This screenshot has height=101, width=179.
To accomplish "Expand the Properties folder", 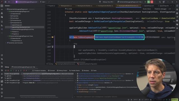I will coord(9,16).
